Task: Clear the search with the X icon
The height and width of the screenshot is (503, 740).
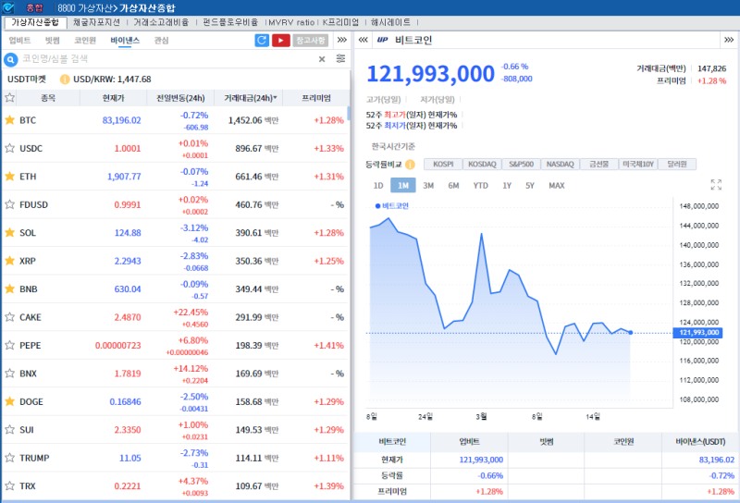Action: 322,59
